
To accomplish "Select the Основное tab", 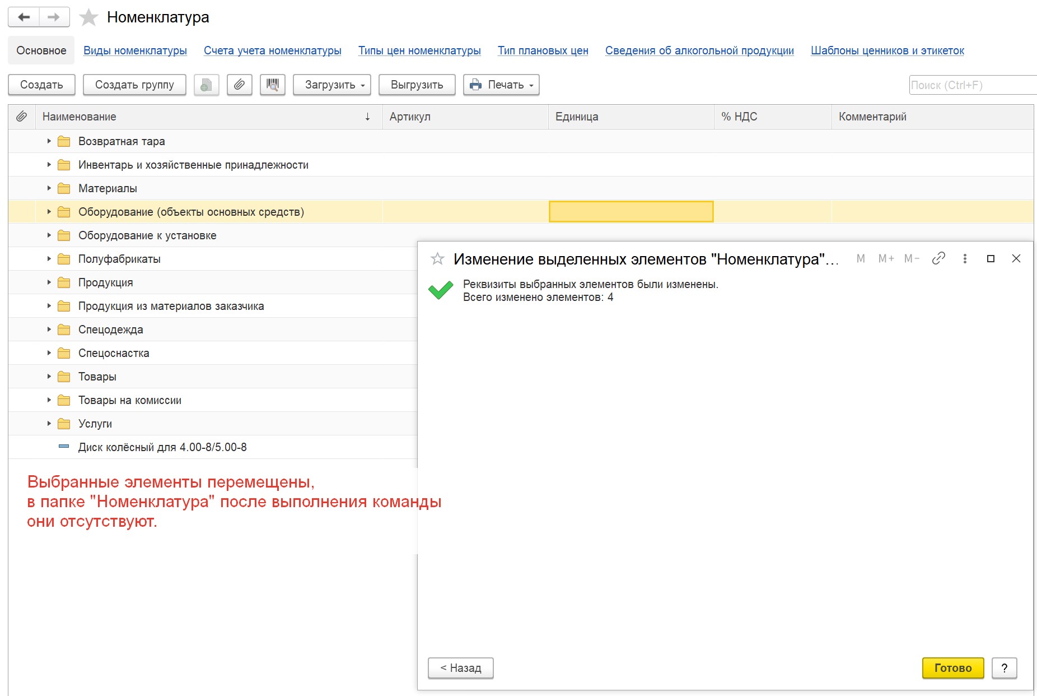I will [41, 50].
